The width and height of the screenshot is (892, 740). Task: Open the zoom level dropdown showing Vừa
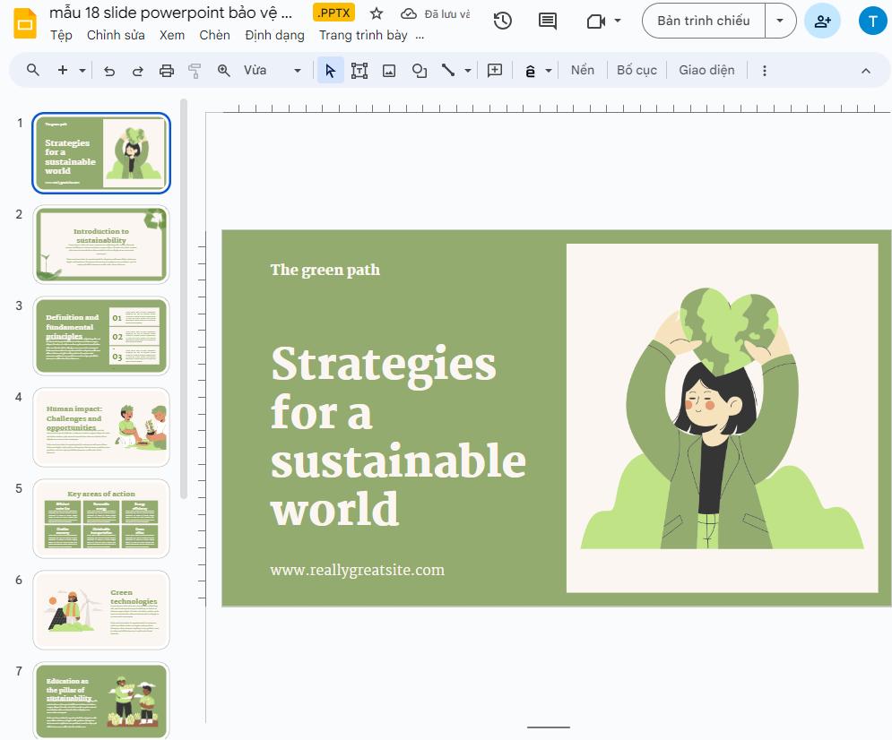297,70
